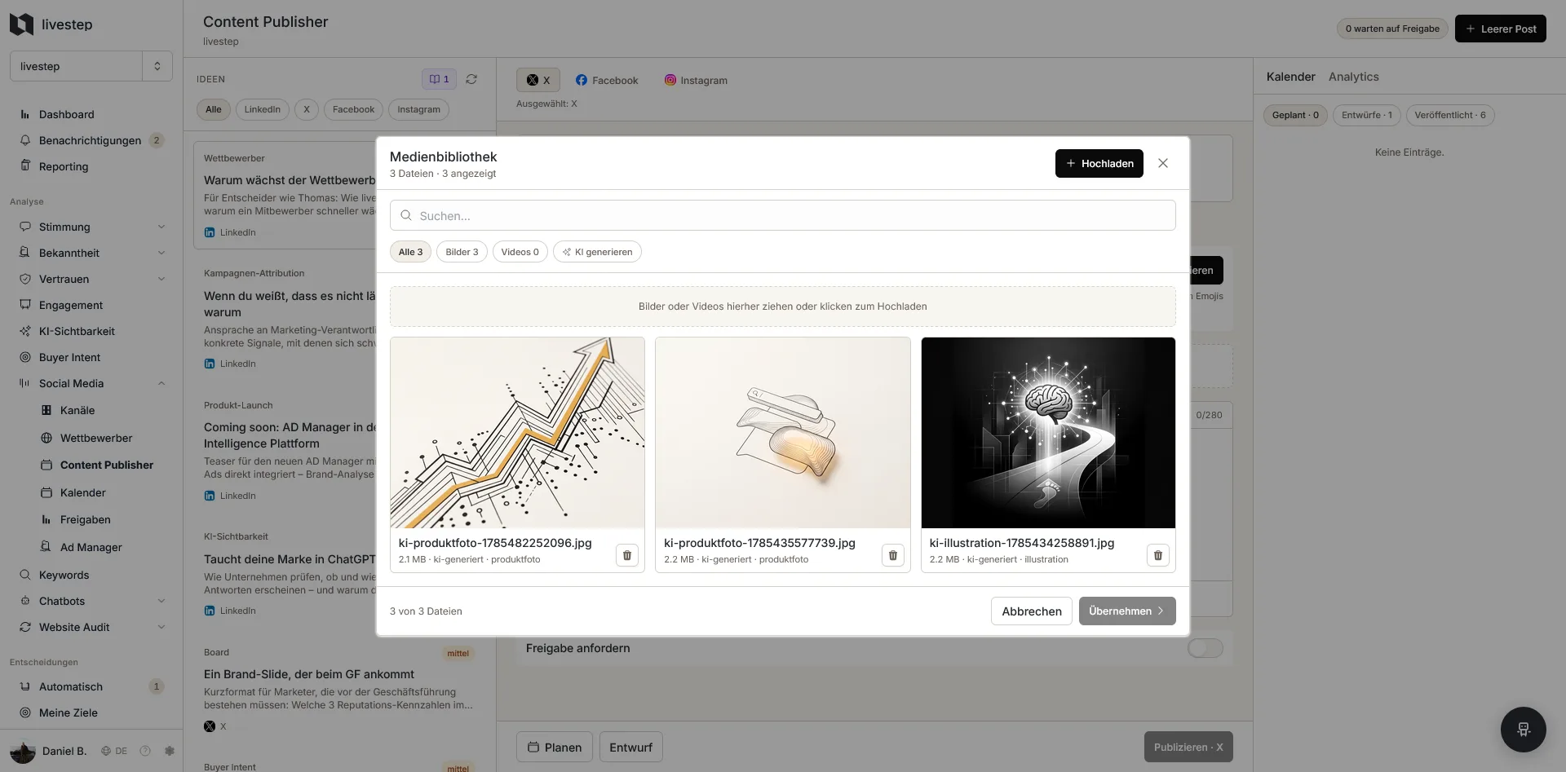Filter ideas by Facebook chip
This screenshot has width=1566, height=772.
coord(353,109)
